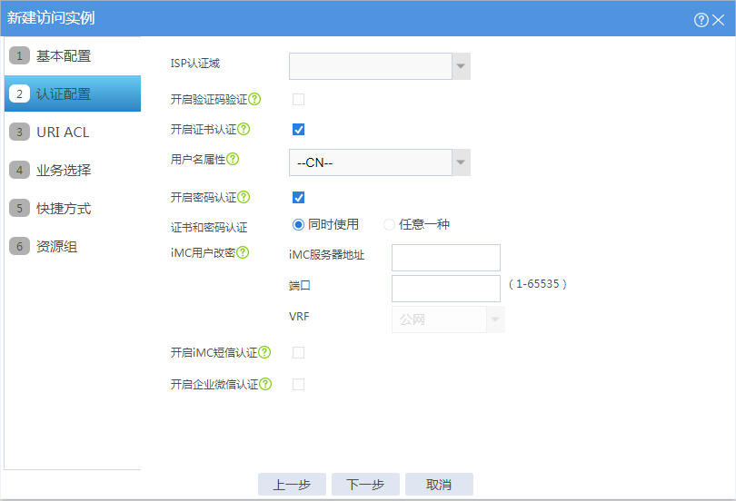This screenshot has height=501, width=736.
Task: Open the ISP认证域 dropdown
Action: [380, 66]
